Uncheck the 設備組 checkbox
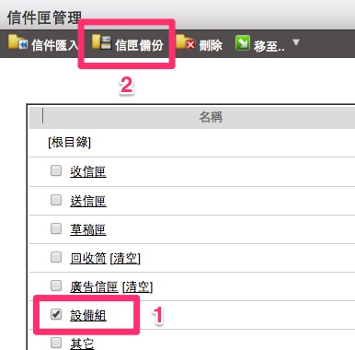This screenshot has height=350, width=355. tap(56, 314)
